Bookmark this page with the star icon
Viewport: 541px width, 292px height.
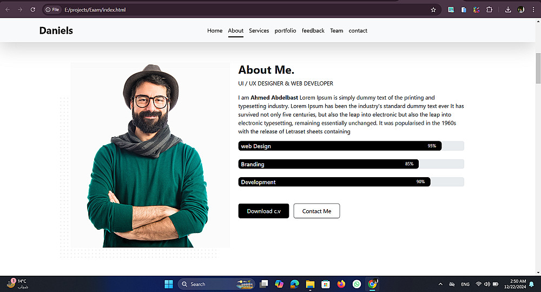(433, 10)
